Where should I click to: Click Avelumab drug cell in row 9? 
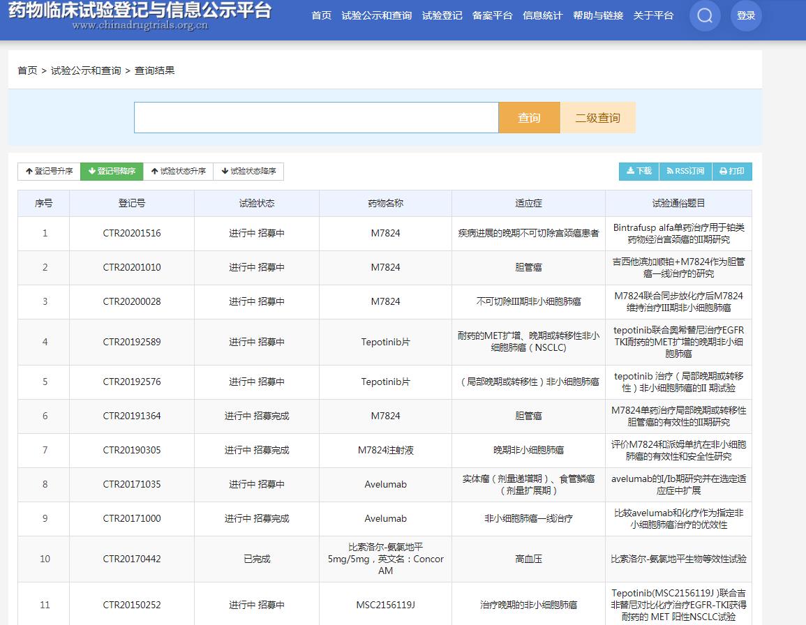point(385,518)
